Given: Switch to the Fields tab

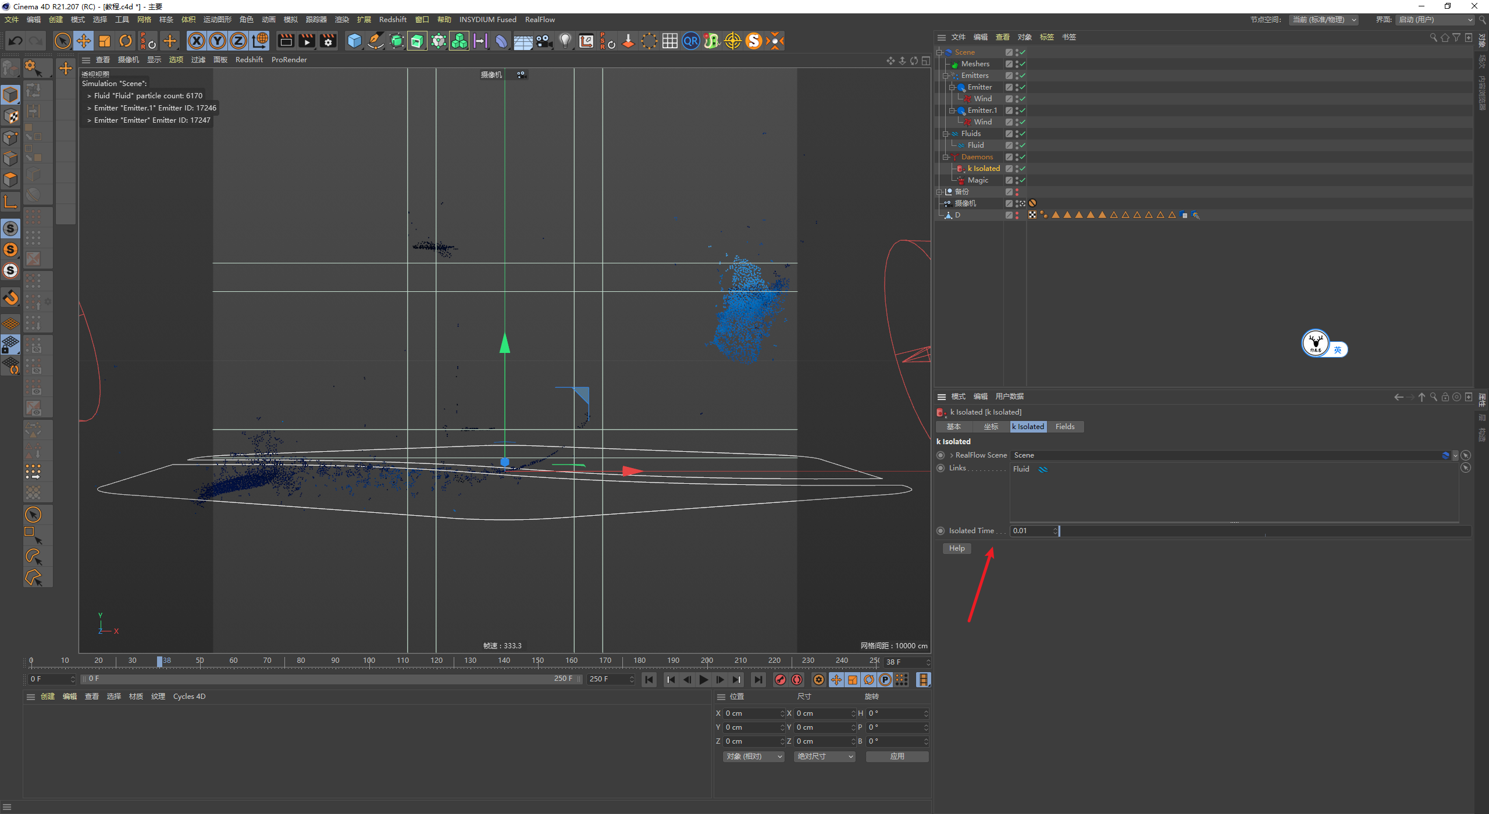Looking at the screenshot, I should pos(1064,427).
